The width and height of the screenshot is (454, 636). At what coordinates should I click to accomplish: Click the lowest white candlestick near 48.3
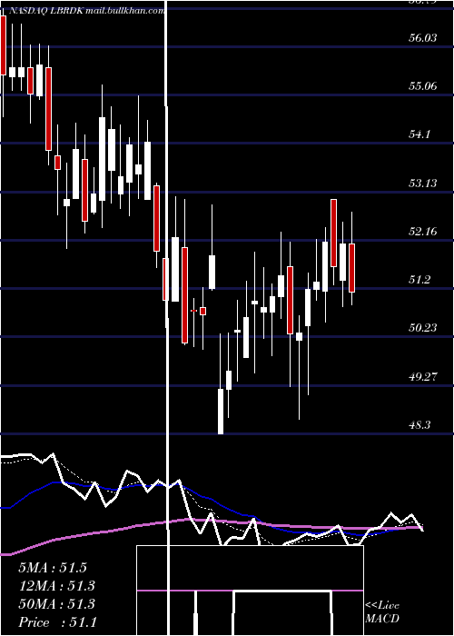coord(221,412)
